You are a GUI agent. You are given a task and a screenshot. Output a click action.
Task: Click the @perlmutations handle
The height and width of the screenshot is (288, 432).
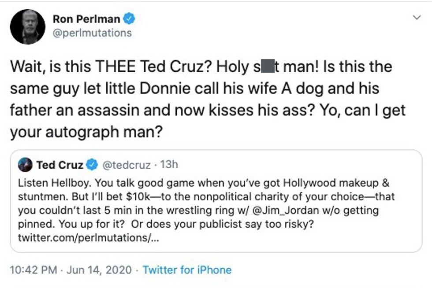92,33
